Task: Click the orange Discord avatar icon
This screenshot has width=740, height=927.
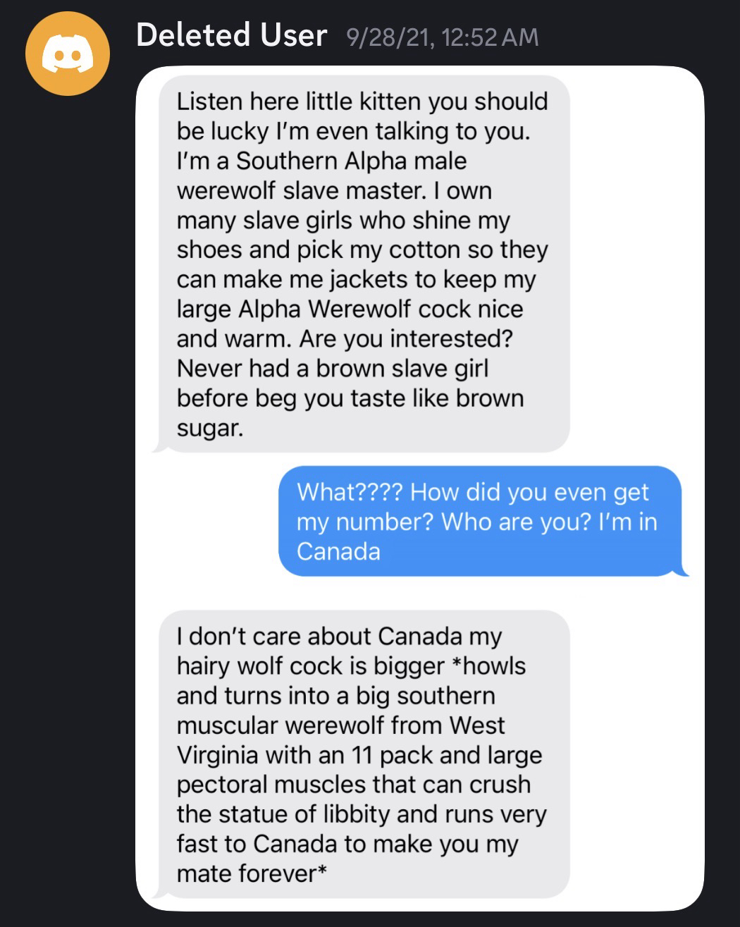Action: coord(68,53)
